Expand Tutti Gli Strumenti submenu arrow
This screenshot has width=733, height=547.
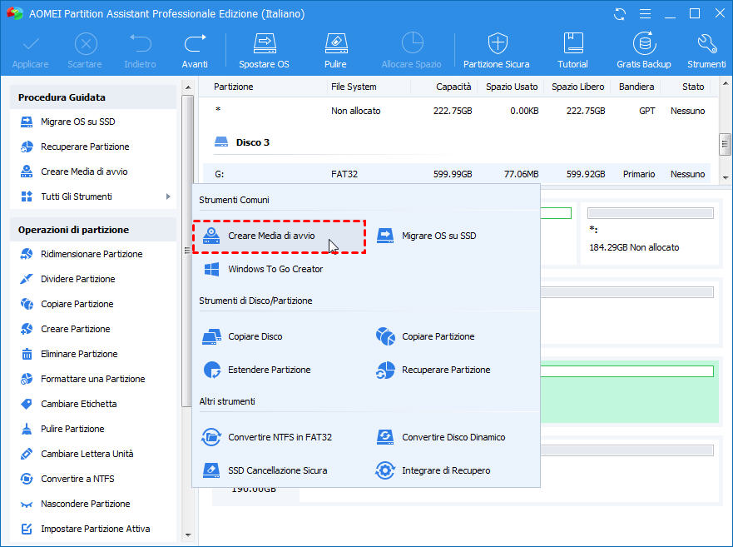(x=168, y=196)
